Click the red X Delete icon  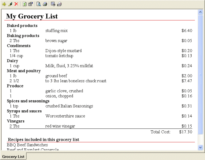[x=16, y=4]
